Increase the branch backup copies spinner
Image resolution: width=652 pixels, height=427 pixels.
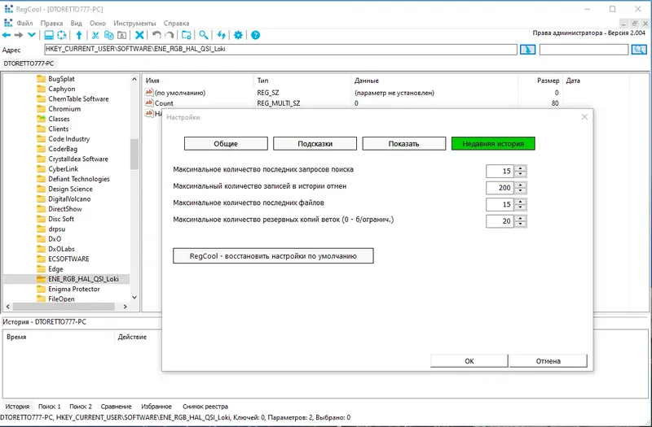click(521, 218)
